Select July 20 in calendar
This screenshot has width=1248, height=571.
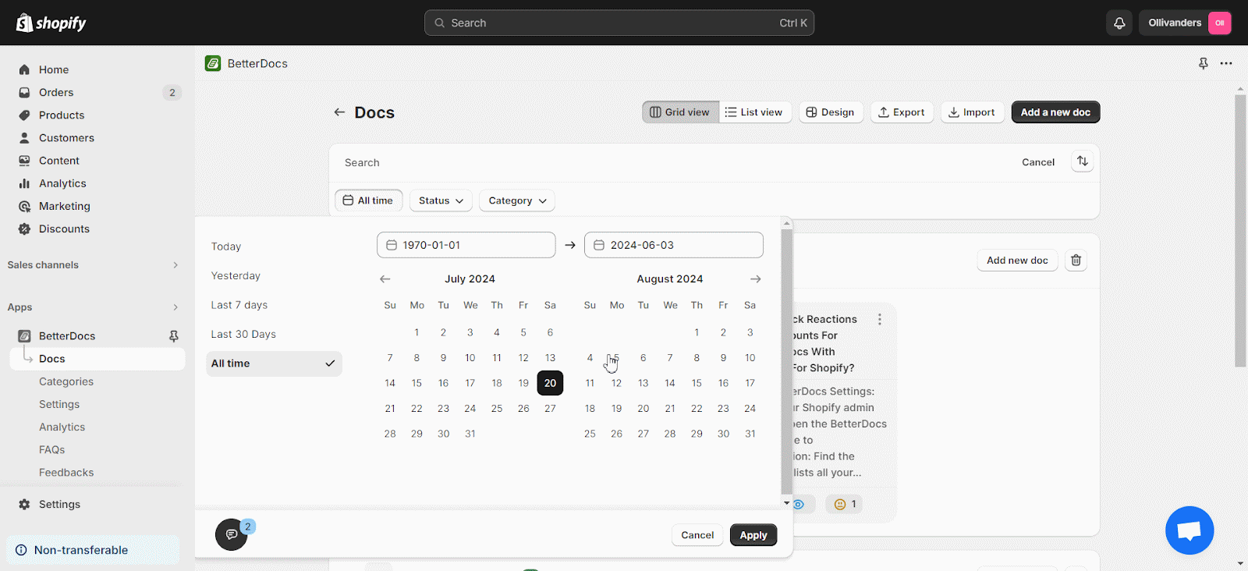click(550, 383)
